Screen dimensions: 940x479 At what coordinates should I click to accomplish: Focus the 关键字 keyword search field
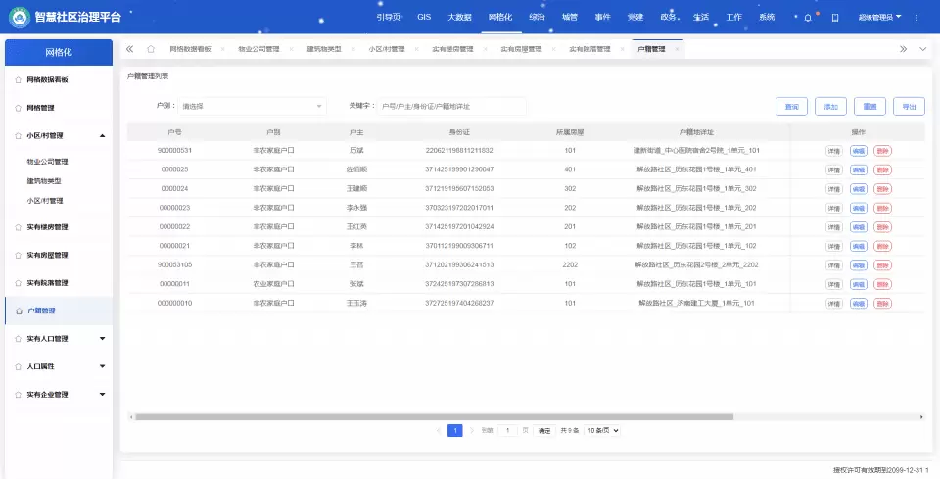click(x=451, y=106)
